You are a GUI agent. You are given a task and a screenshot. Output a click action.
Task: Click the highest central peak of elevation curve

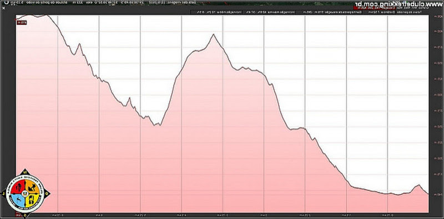(213, 34)
